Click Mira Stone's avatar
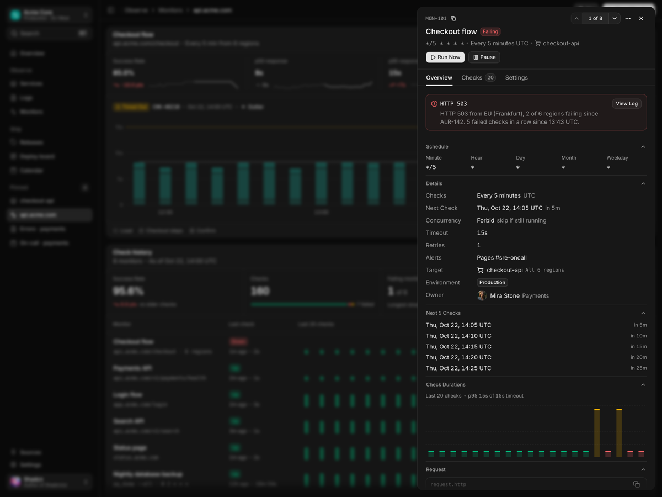This screenshot has width=662, height=497. point(482,296)
